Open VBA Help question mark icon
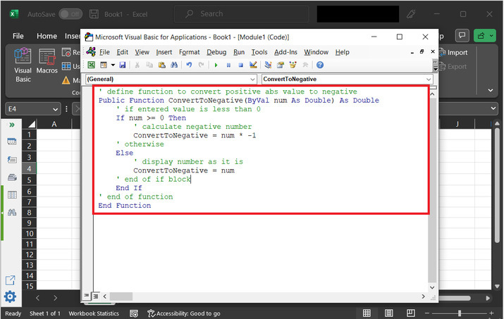 coord(320,65)
